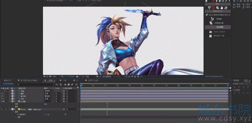The image size is (252, 123).
Task: Click the first icon in viewer footer bar
Action: [45, 77]
